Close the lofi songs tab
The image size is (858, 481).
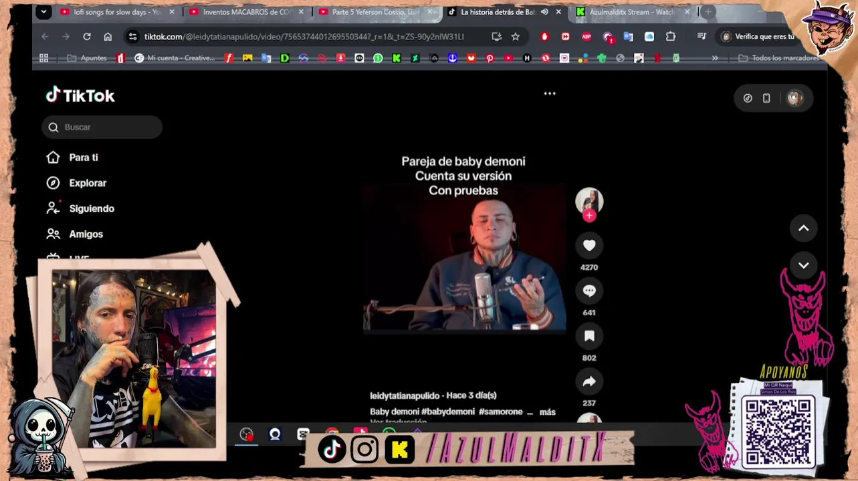pos(172,12)
